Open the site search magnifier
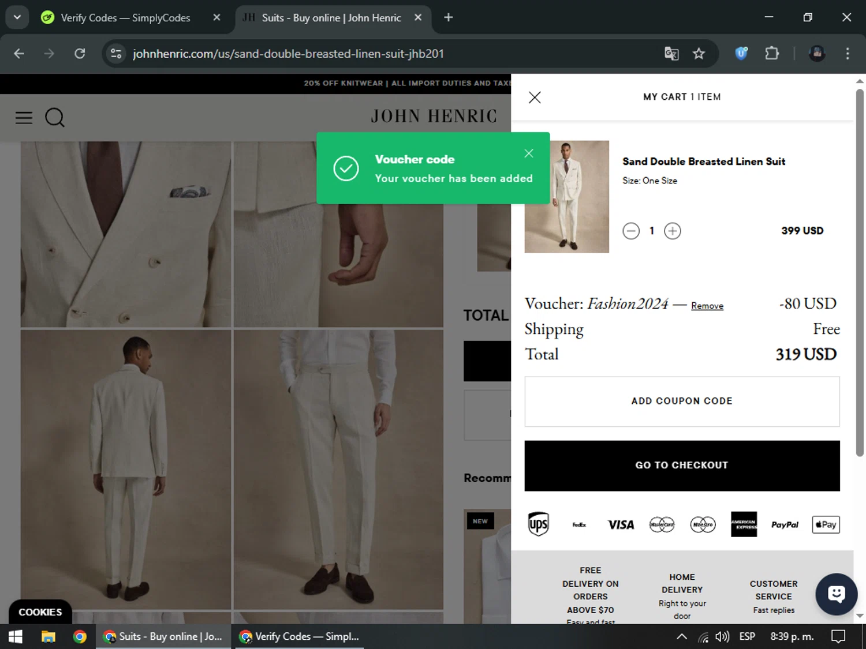 pos(55,118)
